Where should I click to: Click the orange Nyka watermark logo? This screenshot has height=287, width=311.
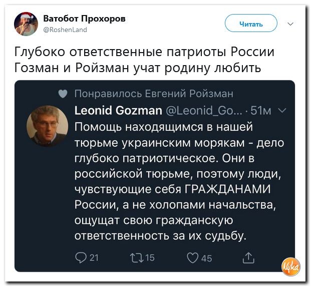[291, 267]
